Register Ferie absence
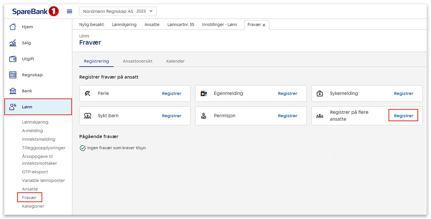This screenshot has width=431, height=219. click(x=172, y=94)
